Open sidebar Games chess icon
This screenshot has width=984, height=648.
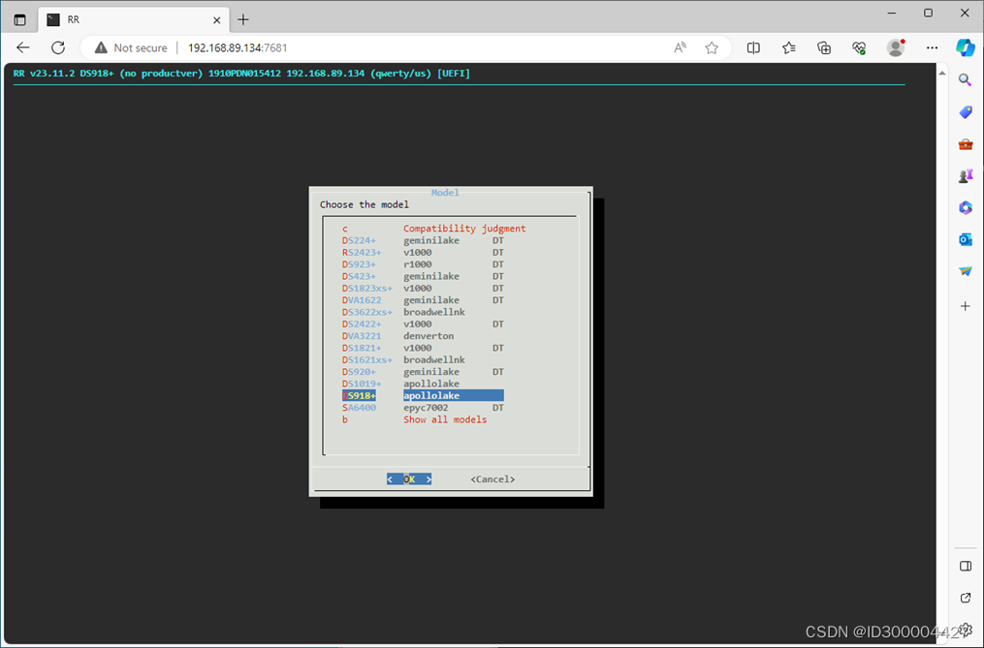[x=966, y=175]
